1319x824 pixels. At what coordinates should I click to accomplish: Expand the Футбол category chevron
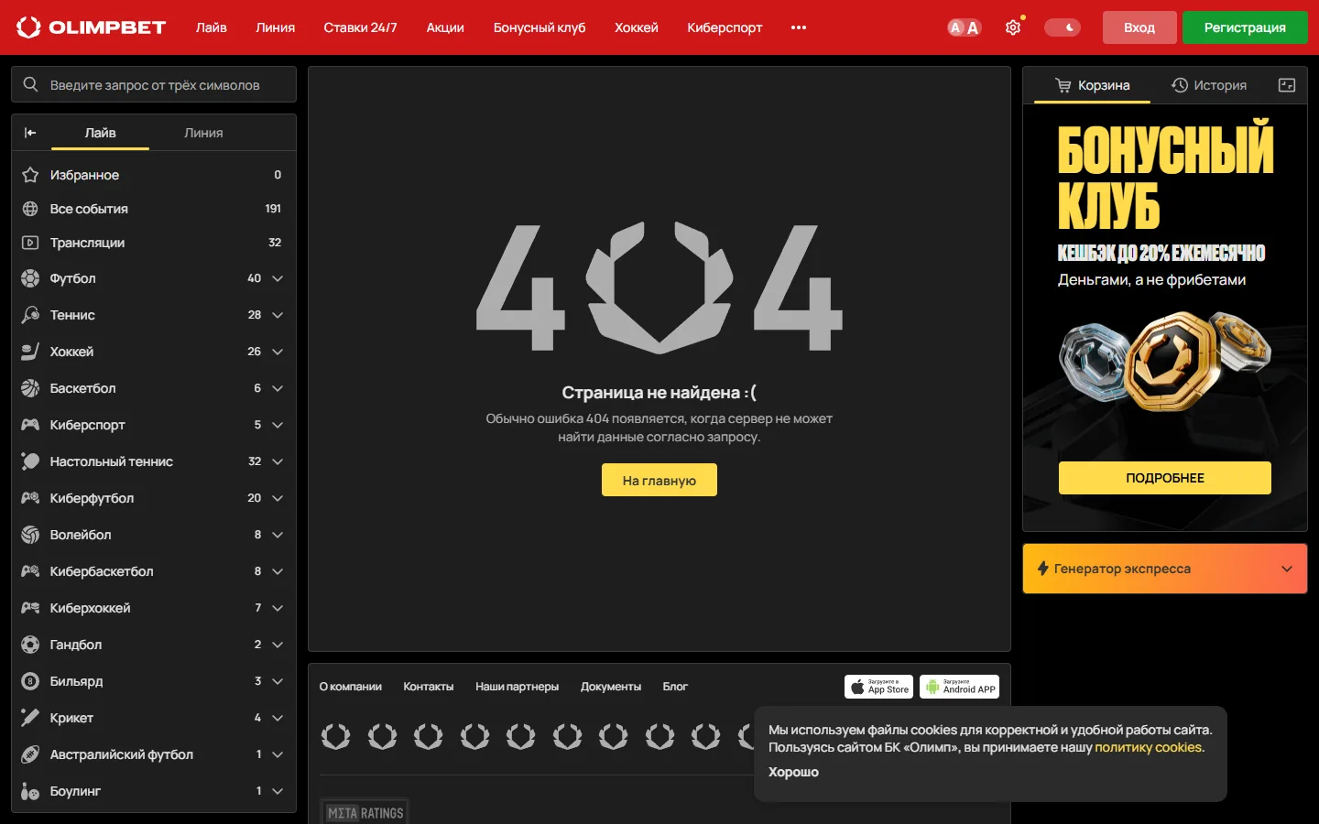tap(278, 278)
